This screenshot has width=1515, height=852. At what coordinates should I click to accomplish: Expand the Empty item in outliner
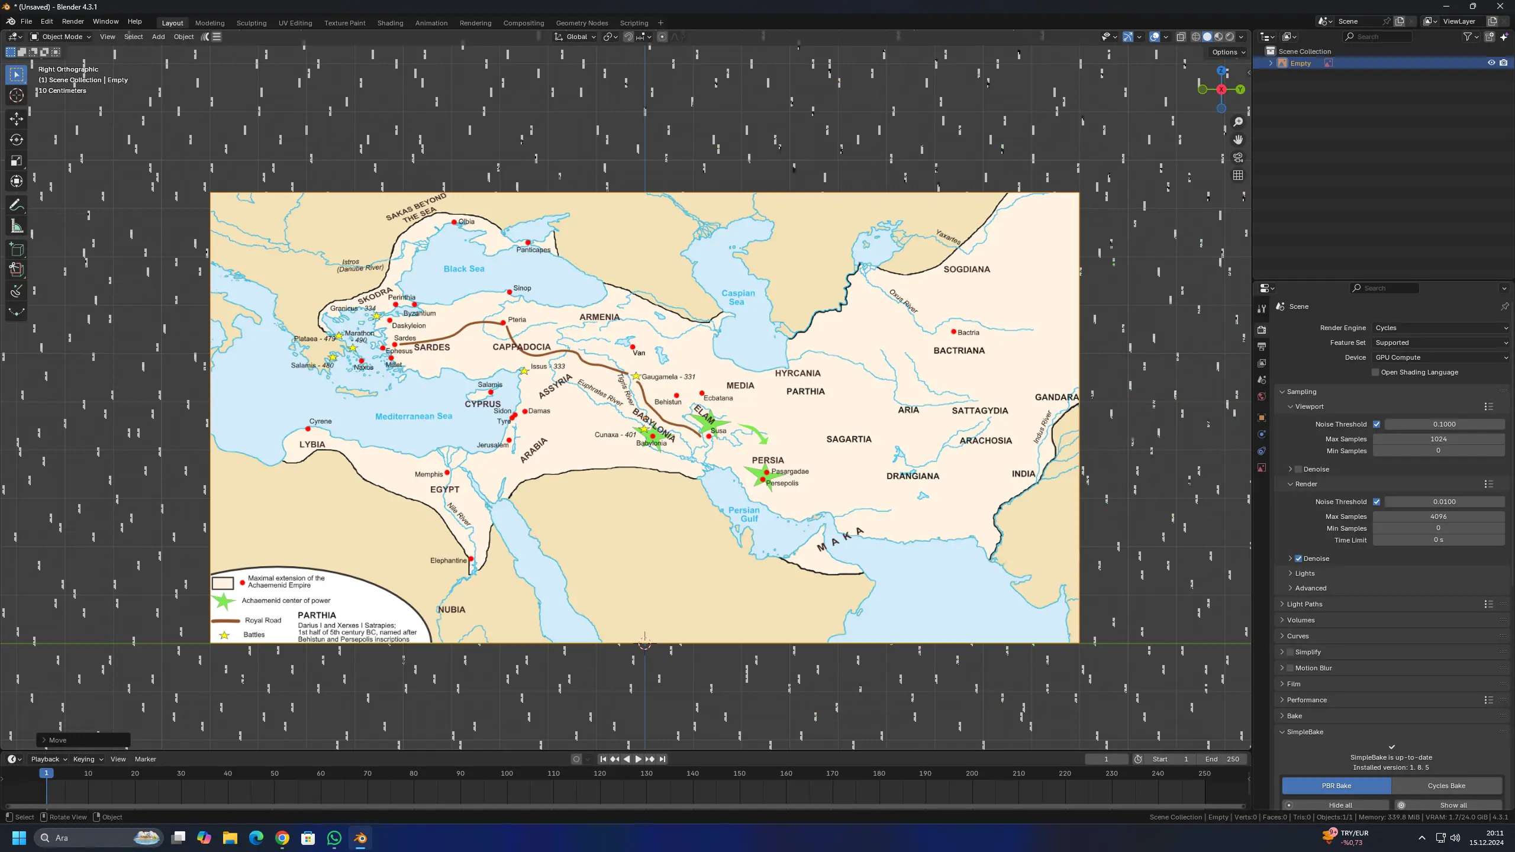click(1271, 63)
